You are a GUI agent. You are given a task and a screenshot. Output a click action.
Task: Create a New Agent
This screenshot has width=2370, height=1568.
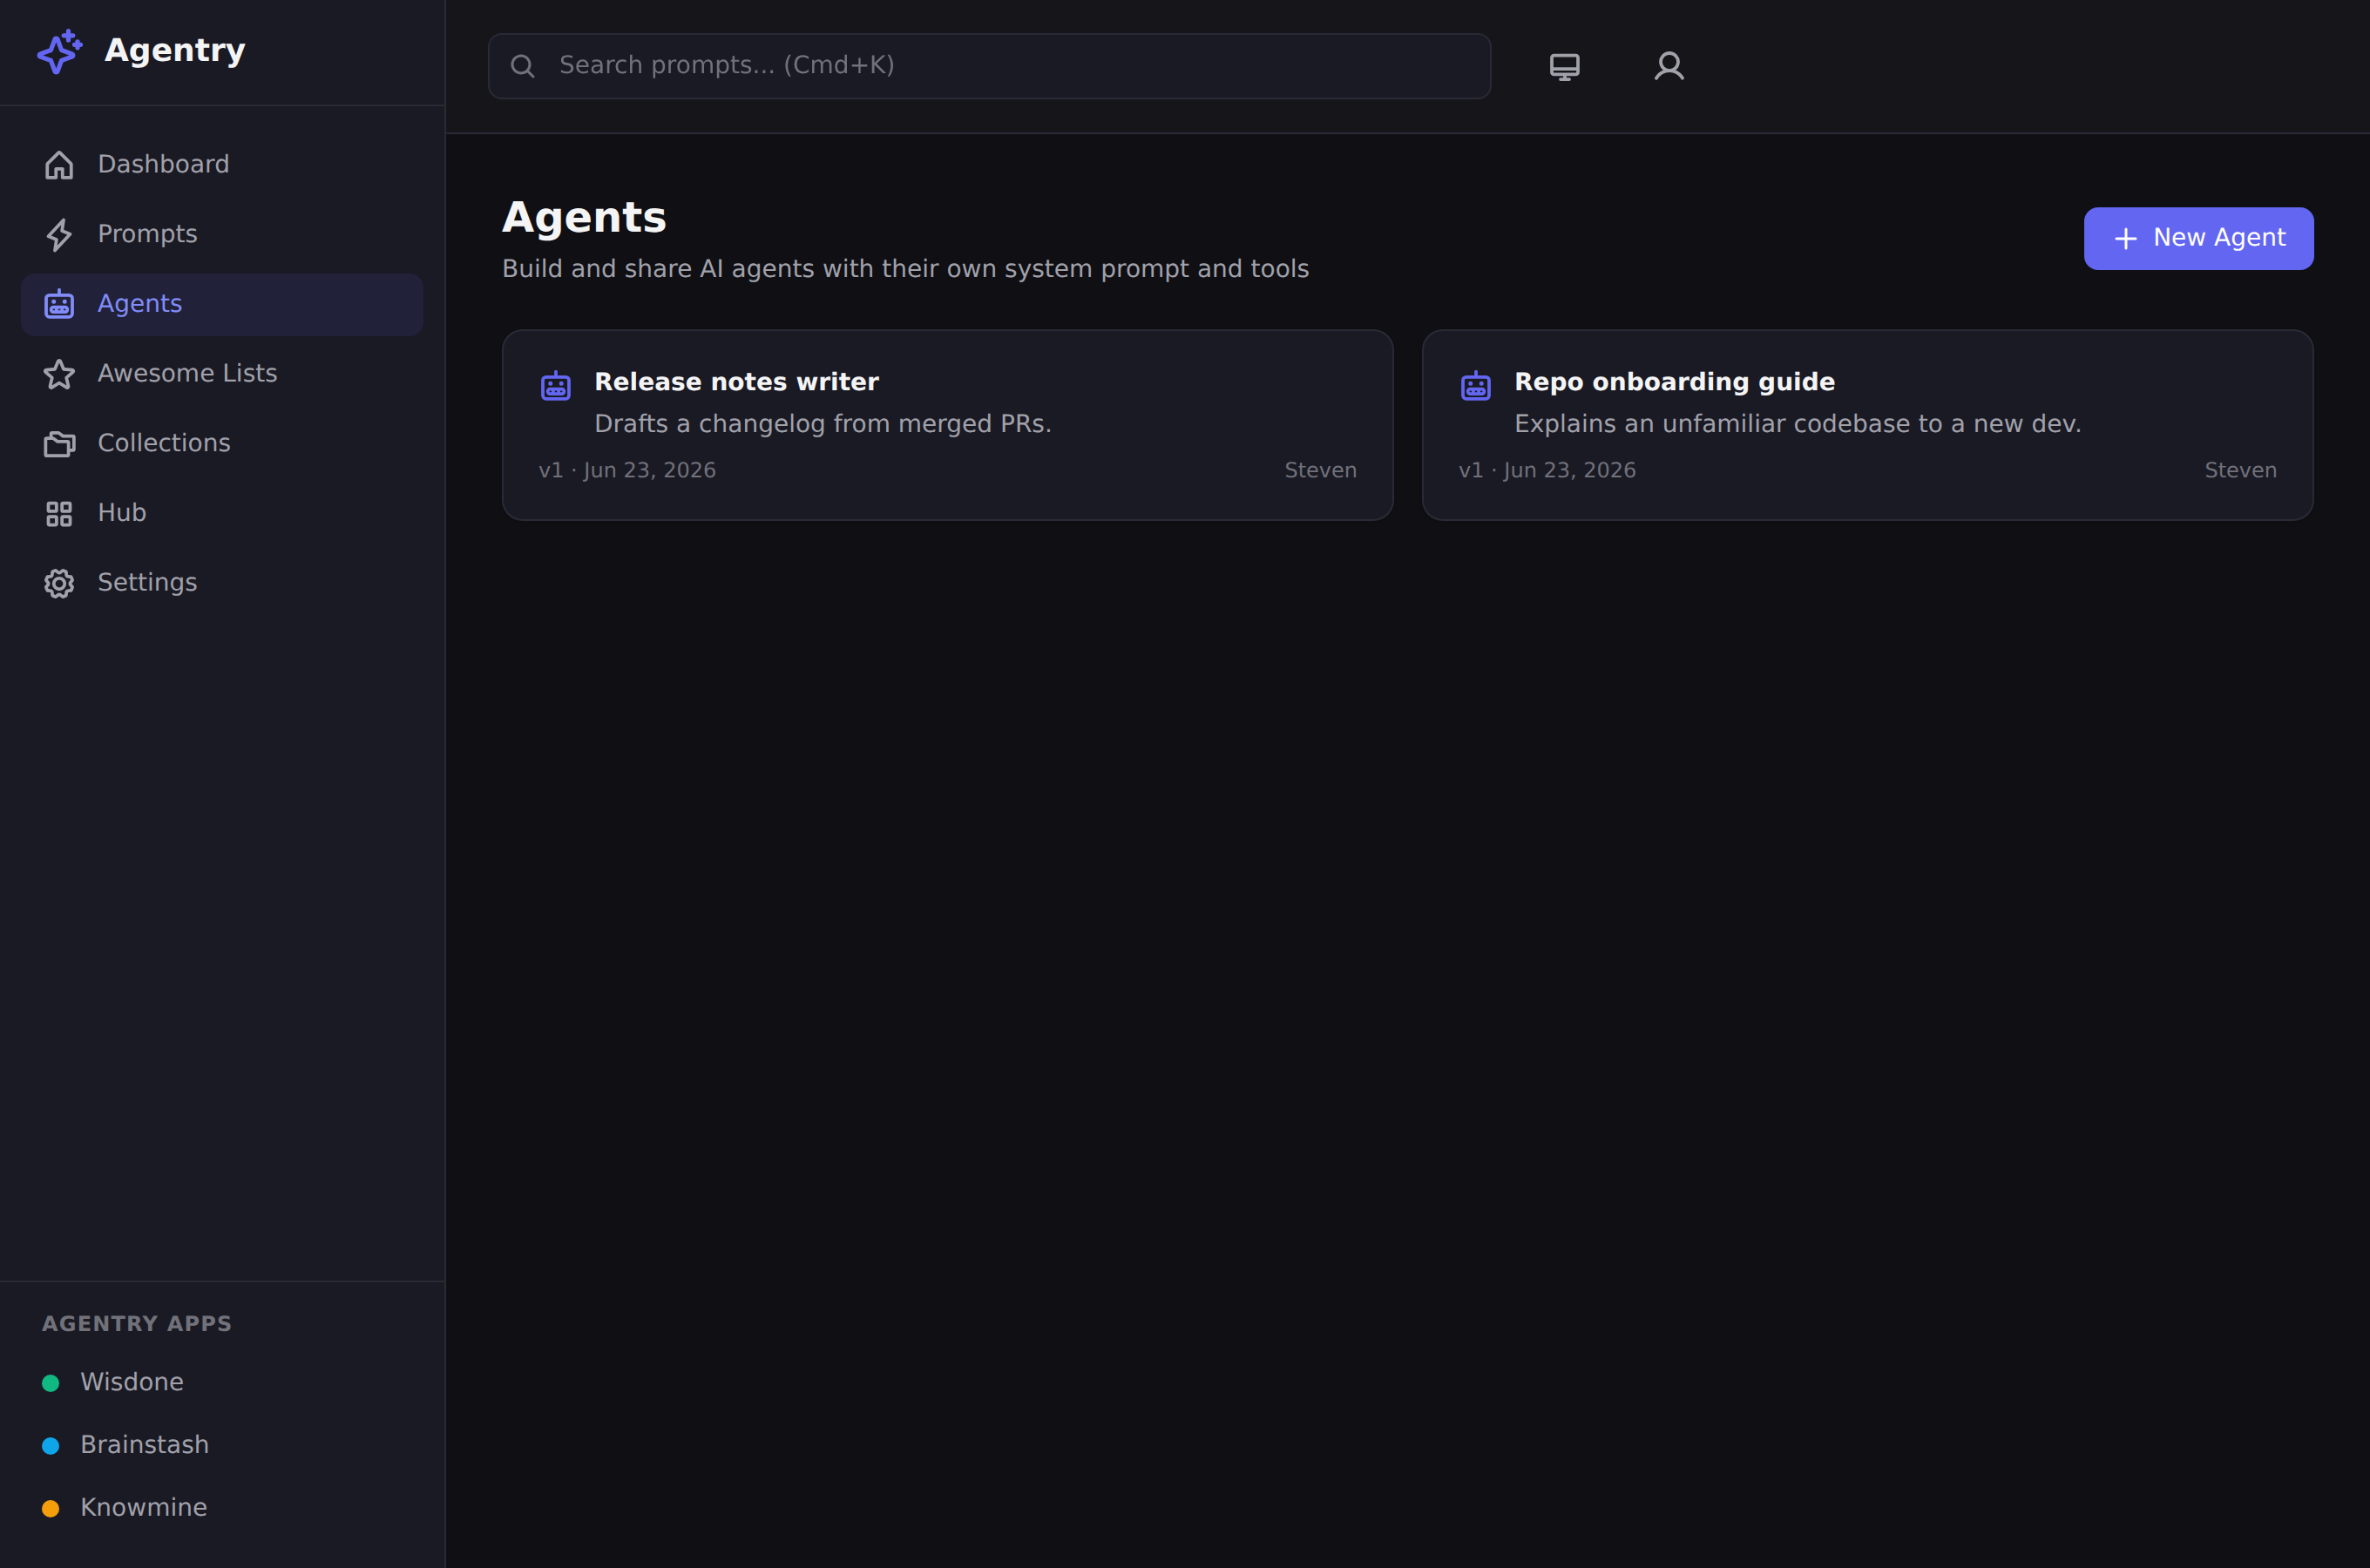(x=2198, y=238)
